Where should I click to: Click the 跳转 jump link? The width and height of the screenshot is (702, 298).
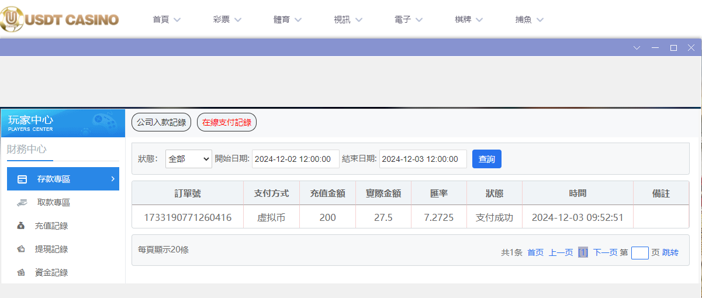tap(670, 252)
